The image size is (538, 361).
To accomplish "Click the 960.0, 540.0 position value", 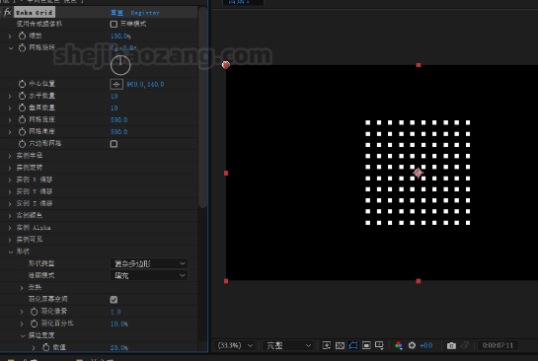I will 145,84.
